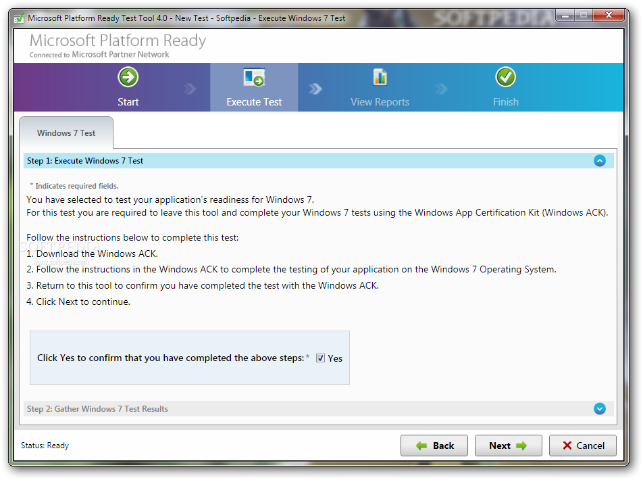Click the 'Indicates required fields' note
This screenshot has width=643, height=480.
[74, 186]
